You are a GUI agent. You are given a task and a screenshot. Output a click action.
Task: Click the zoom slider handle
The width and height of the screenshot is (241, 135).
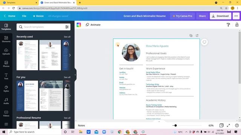tap(175, 126)
